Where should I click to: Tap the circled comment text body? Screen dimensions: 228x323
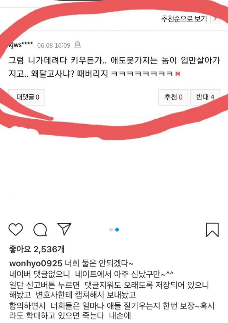click(x=114, y=67)
